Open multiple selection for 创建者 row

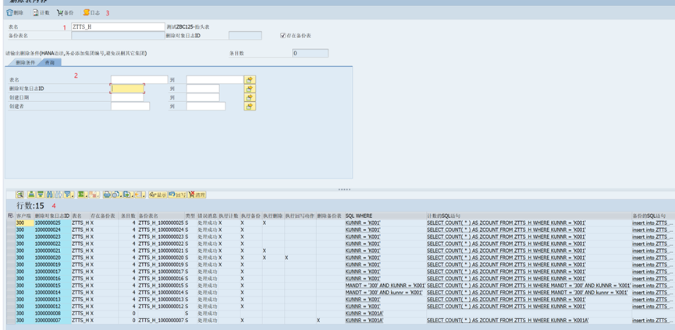point(250,107)
